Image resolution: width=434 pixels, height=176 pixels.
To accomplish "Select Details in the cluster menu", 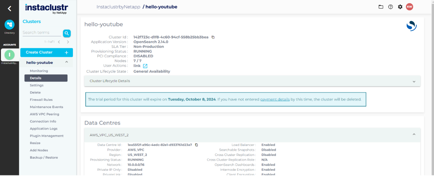I will 46,78.
